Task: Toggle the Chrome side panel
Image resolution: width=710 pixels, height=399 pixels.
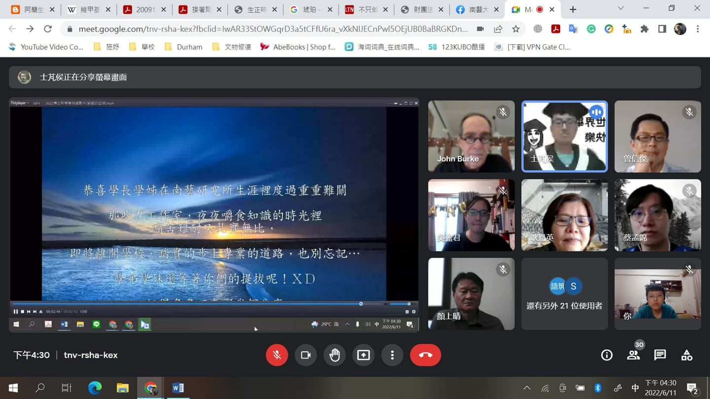Action: (662, 29)
